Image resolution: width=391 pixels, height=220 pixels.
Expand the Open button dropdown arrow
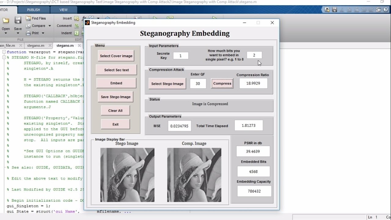coord(6,33)
